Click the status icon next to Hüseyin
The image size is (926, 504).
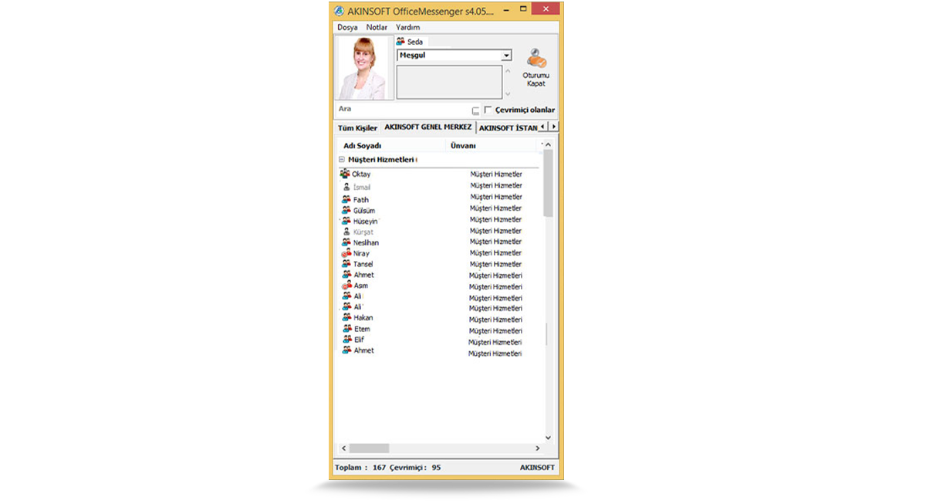click(346, 220)
